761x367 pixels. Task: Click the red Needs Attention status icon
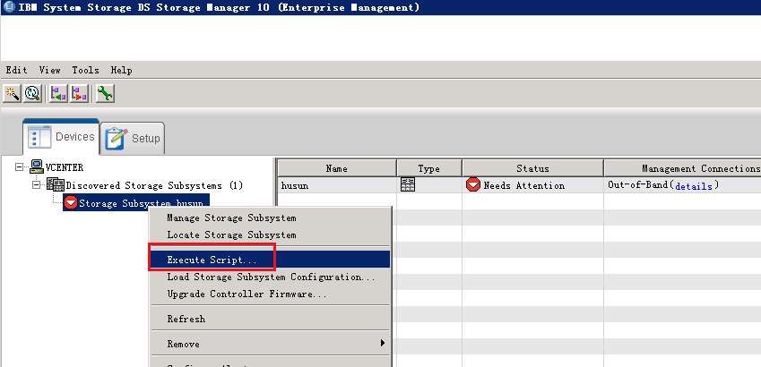tap(472, 184)
